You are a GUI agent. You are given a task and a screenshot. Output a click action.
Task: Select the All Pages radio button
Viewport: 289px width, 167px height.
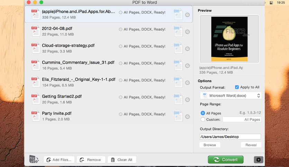pos(203,113)
